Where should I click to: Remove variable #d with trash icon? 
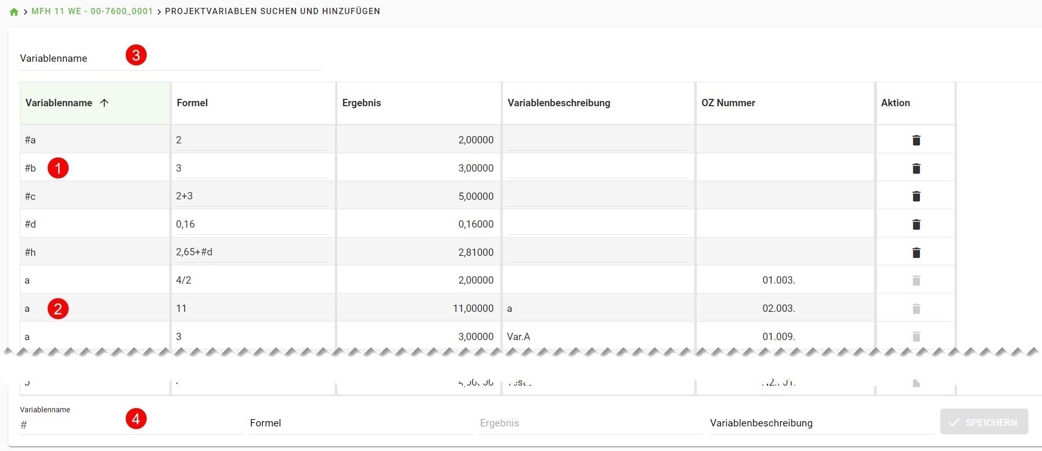pyautogui.click(x=916, y=224)
